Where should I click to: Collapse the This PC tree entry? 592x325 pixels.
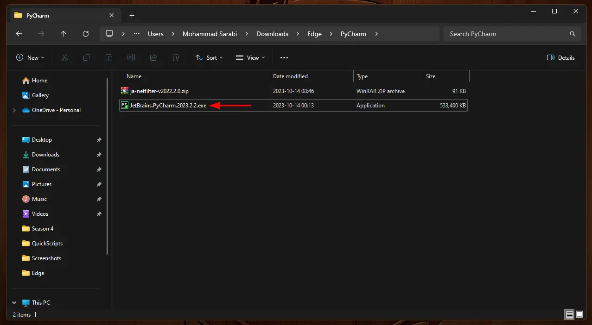(x=14, y=302)
